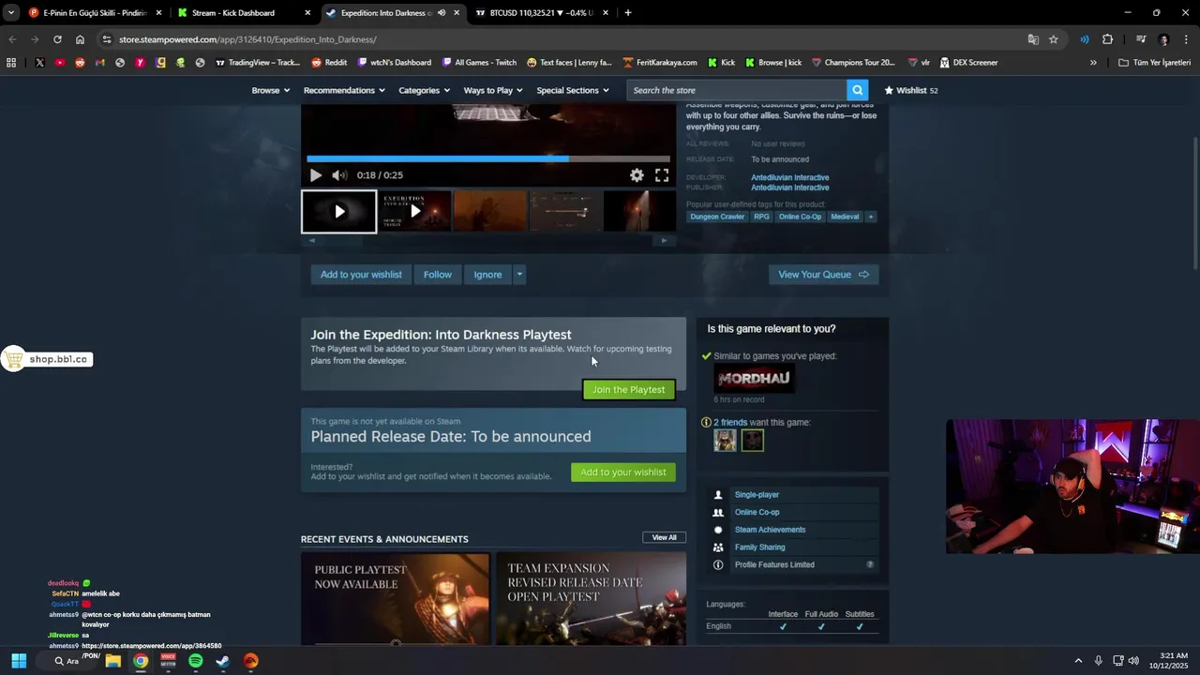Mute the trailer audio via speaker icon
The height and width of the screenshot is (675, 1200).
(x=339, y=175)
